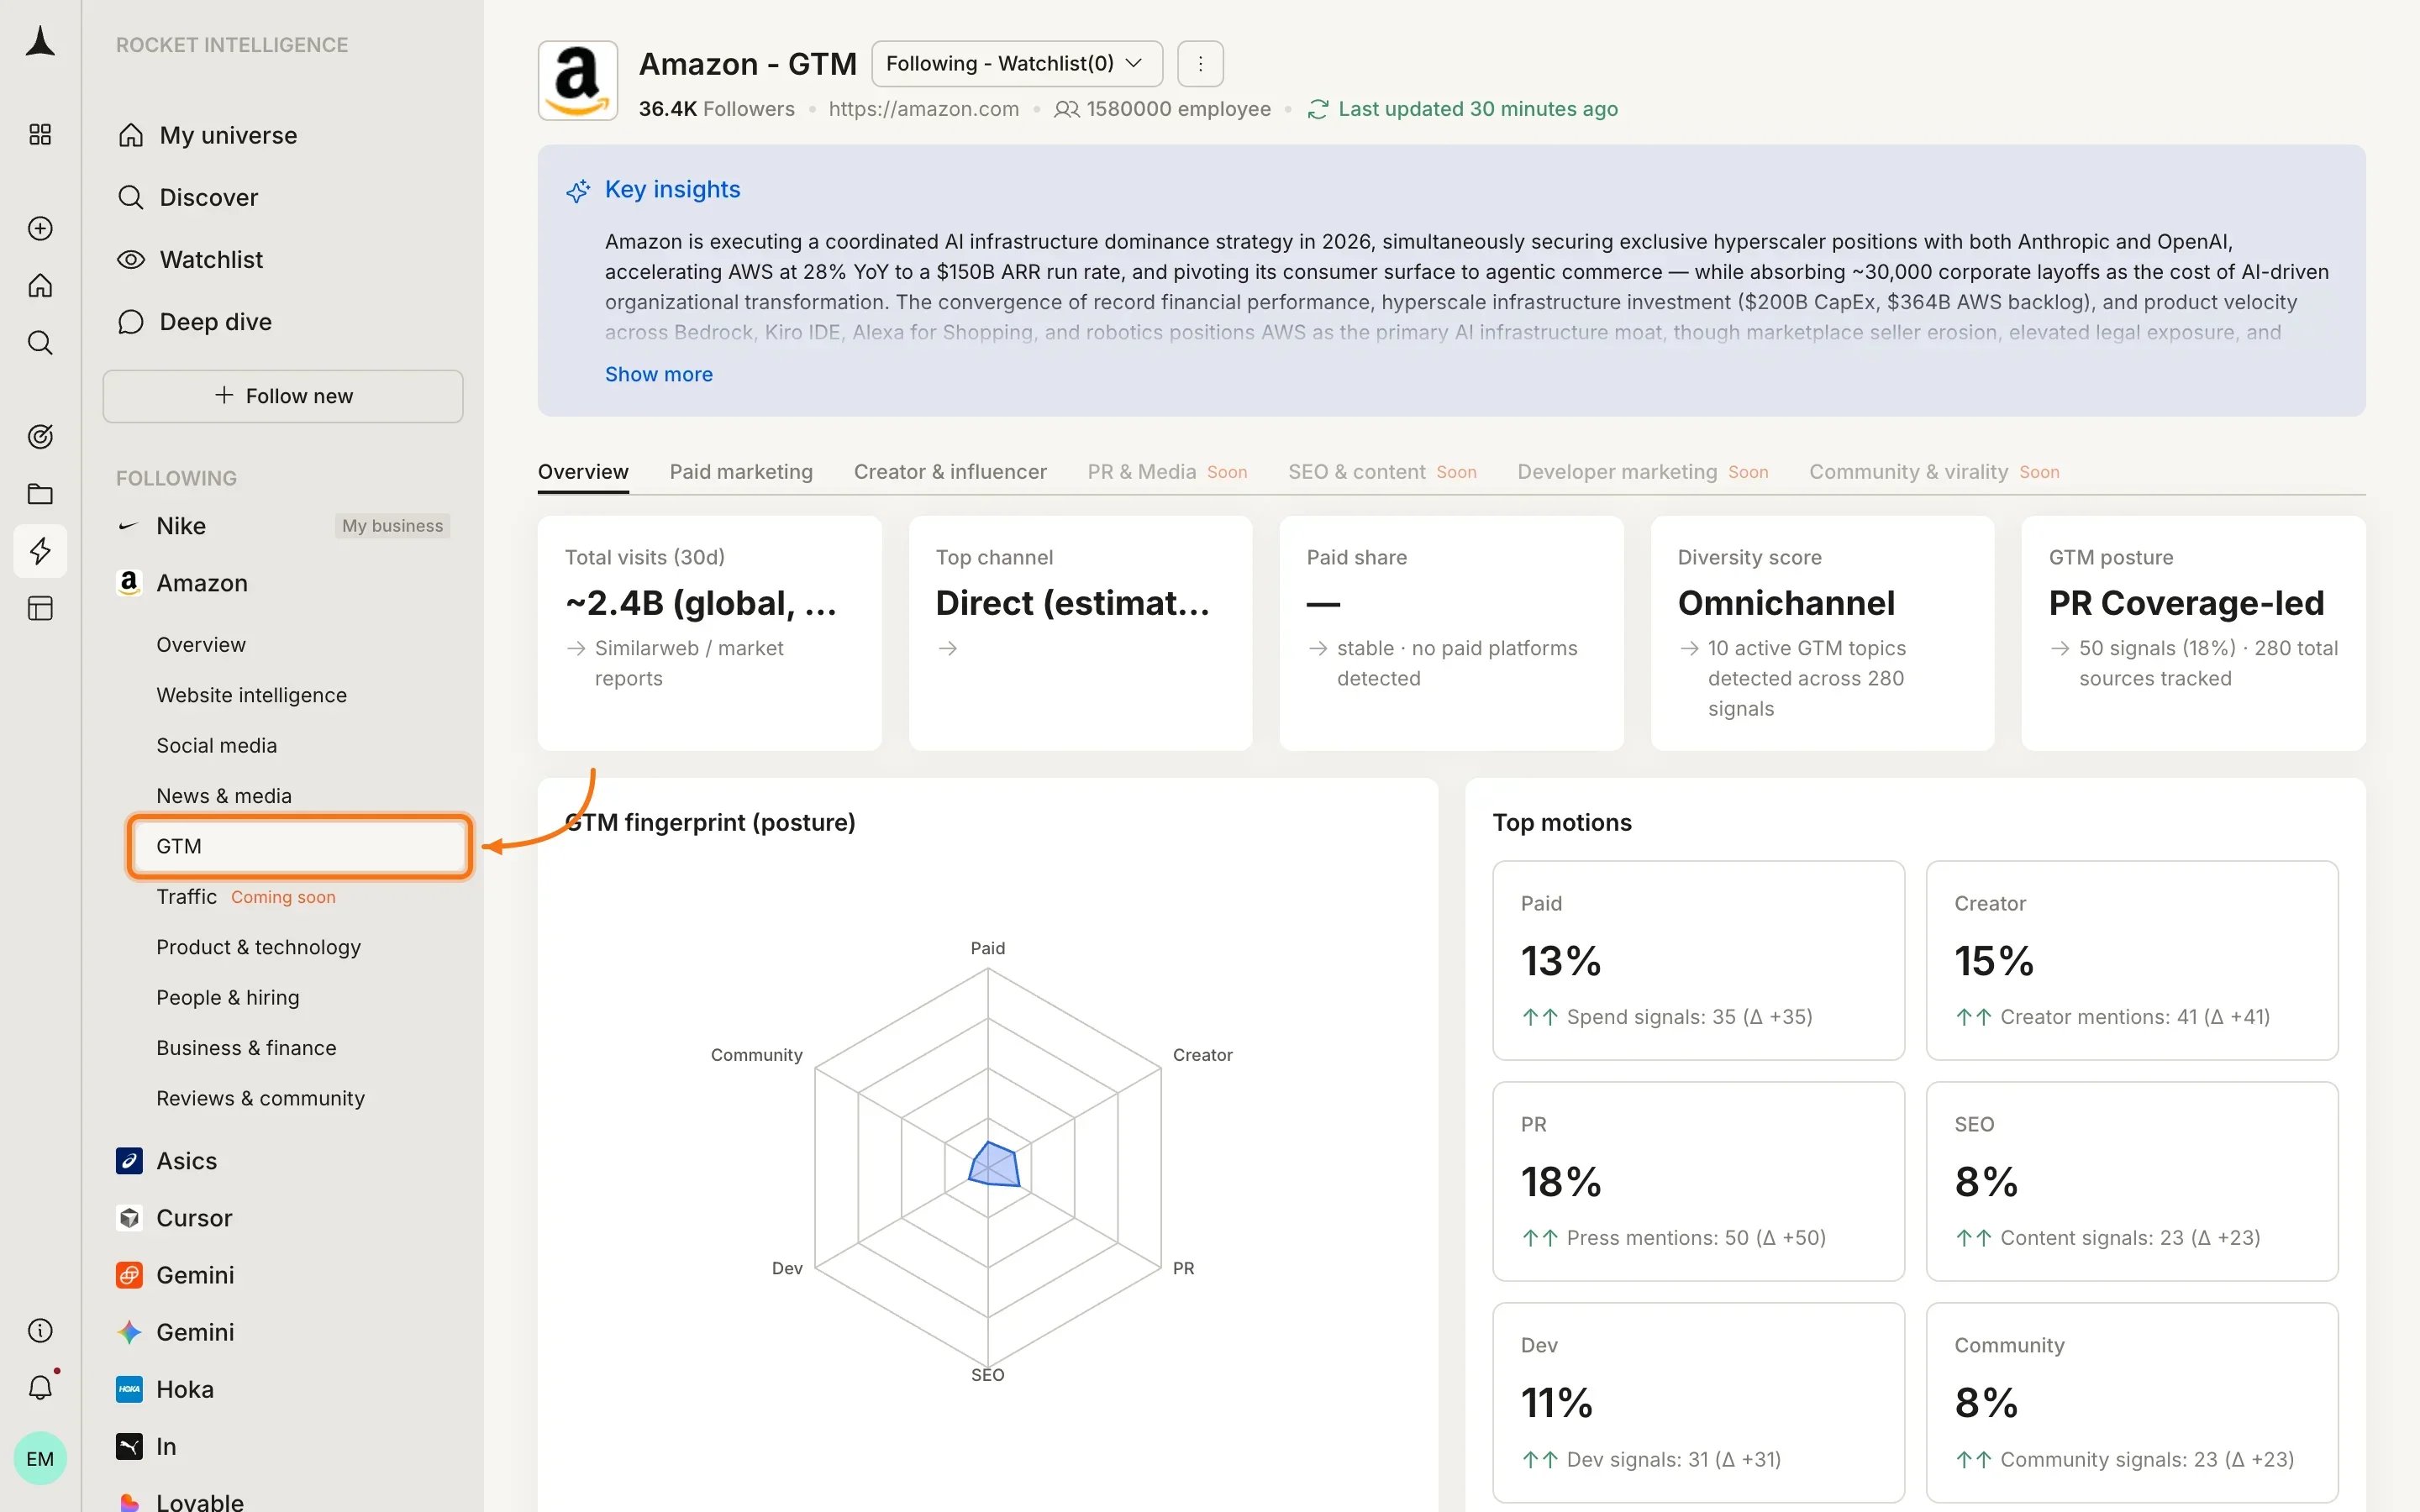Open People & hiring section
This screenshot has width=2420, height=1512.
coord(227,998)
